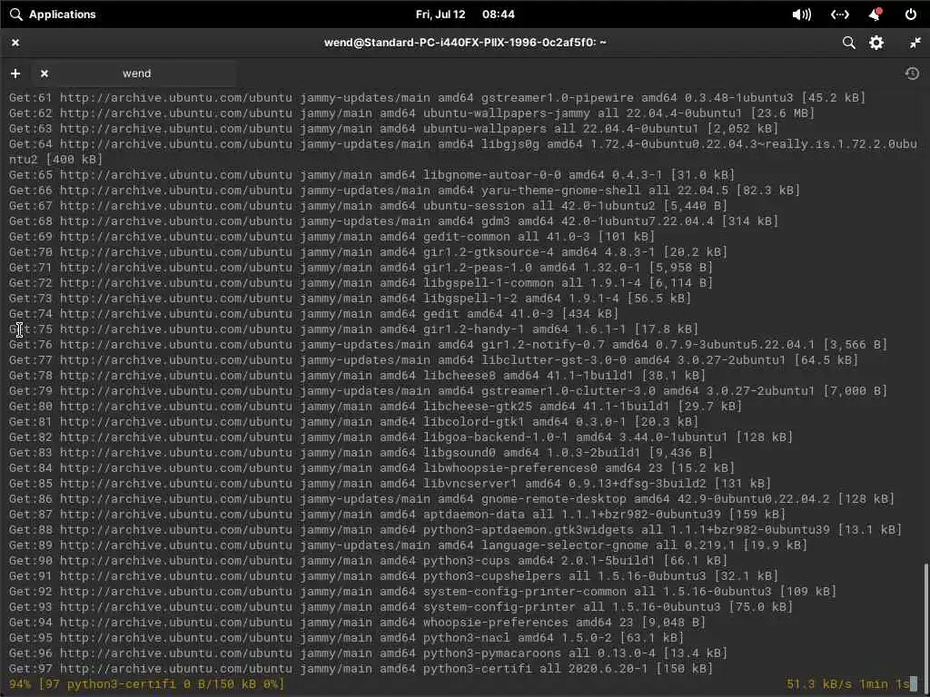Click the Get:61 gstreamer1.0-pipewire line
Screen dimensions: 930x697
(x=437, y=97)
